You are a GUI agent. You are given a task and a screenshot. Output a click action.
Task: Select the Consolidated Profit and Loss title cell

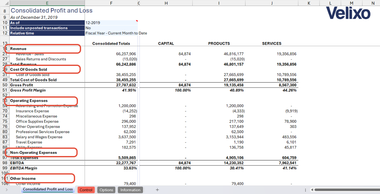[x=52, y=10]
